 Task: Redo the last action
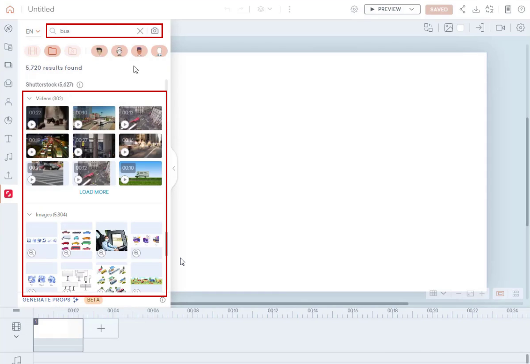[240, 9]
